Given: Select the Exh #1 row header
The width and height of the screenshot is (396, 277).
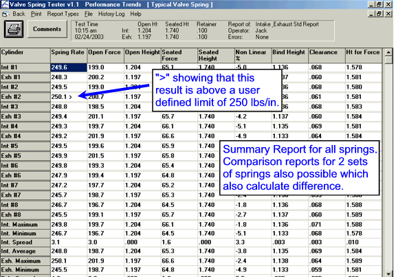Looking at the screenshot, I should (25, 77).
